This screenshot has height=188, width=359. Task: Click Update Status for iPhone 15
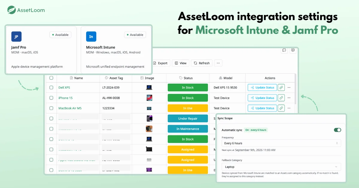(x=262, y=98)
